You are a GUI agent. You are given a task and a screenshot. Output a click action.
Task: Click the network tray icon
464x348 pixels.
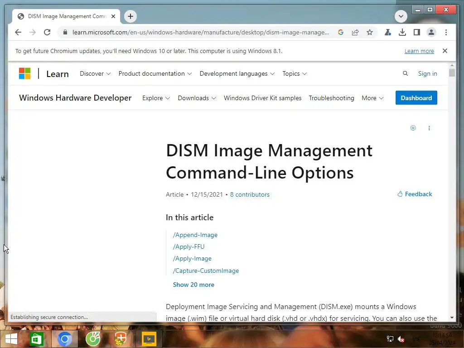tap(390, 339)
